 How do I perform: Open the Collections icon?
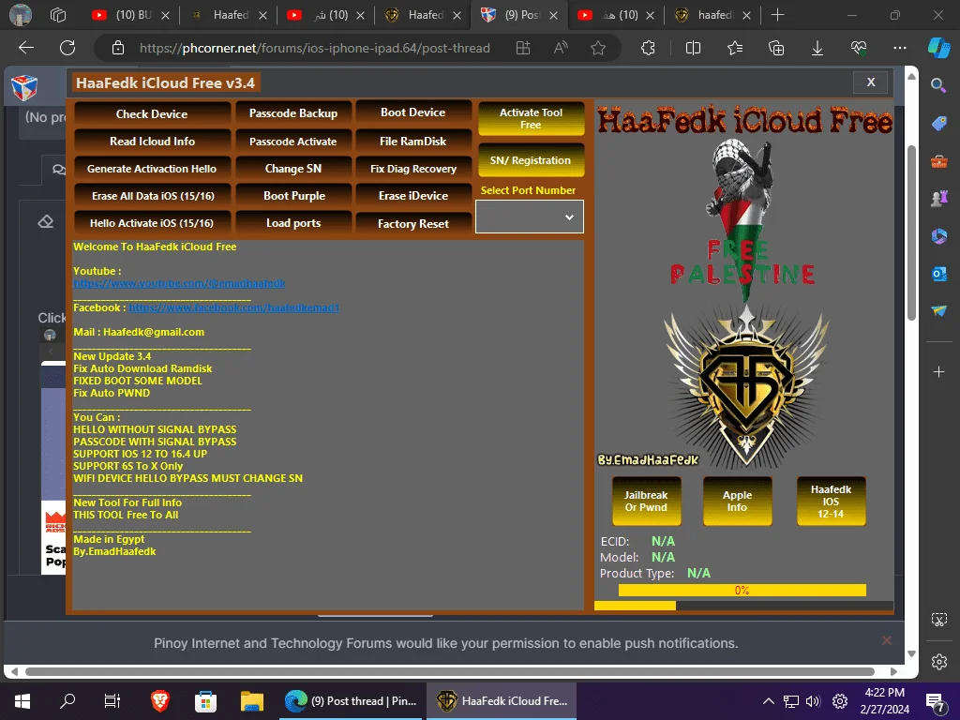click(x=775, y=48)
